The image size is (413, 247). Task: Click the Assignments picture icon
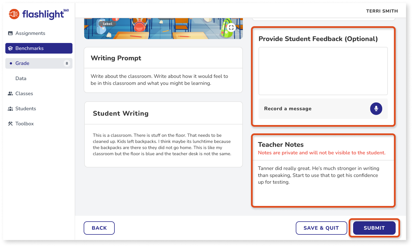(x=10, y=33)
